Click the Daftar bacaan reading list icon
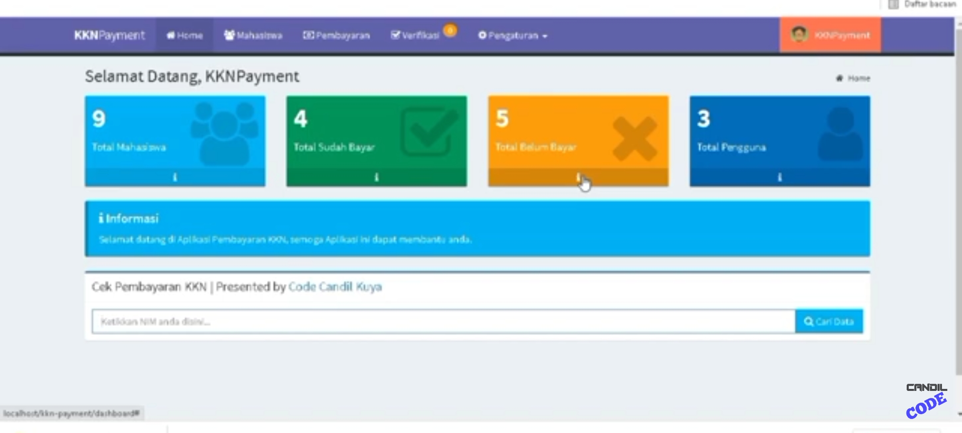 pyautogui.click(x=893, y=4)
